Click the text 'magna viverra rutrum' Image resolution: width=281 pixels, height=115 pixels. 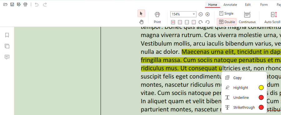point(172,35)
